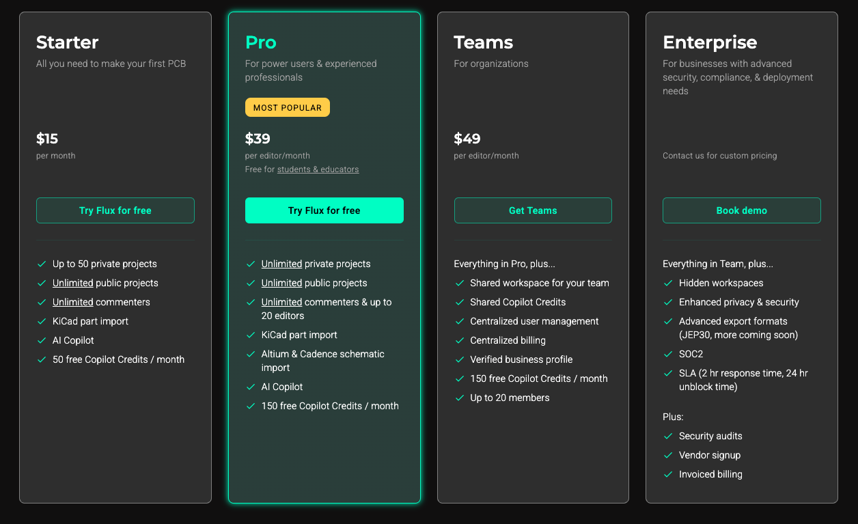Click "For power users & experienced professionals" subtitle
Screen dimensions: 858x524
coord(311,70)
